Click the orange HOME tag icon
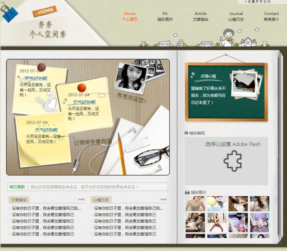This screenshot has height=251, width=287. click(45, 11)
